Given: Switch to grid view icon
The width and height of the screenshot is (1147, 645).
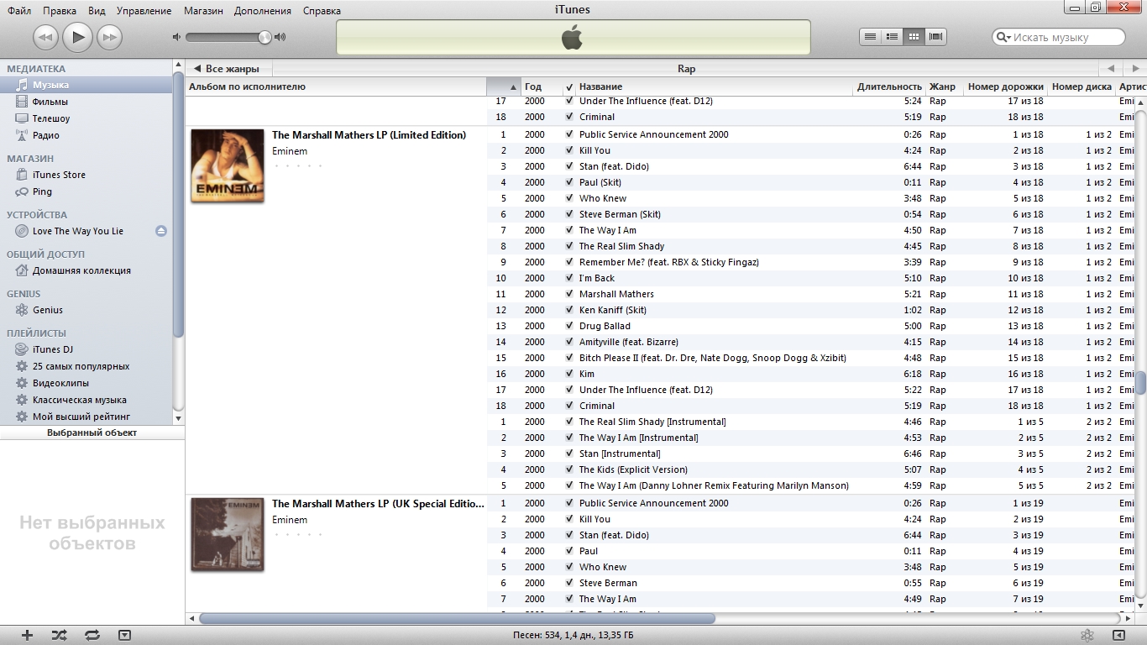Looking at the screenshot, I should (914, 36).
